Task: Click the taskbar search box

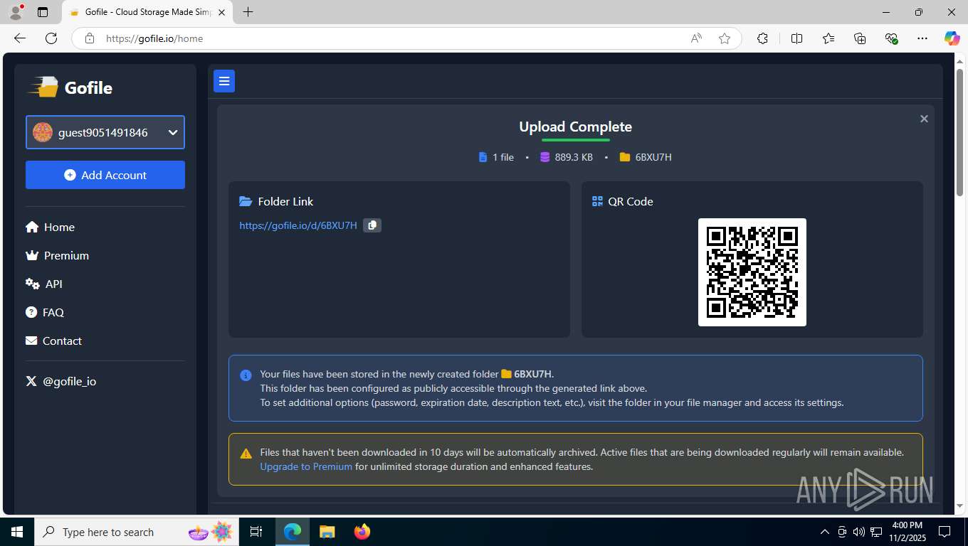Action: tap(137, 532)
